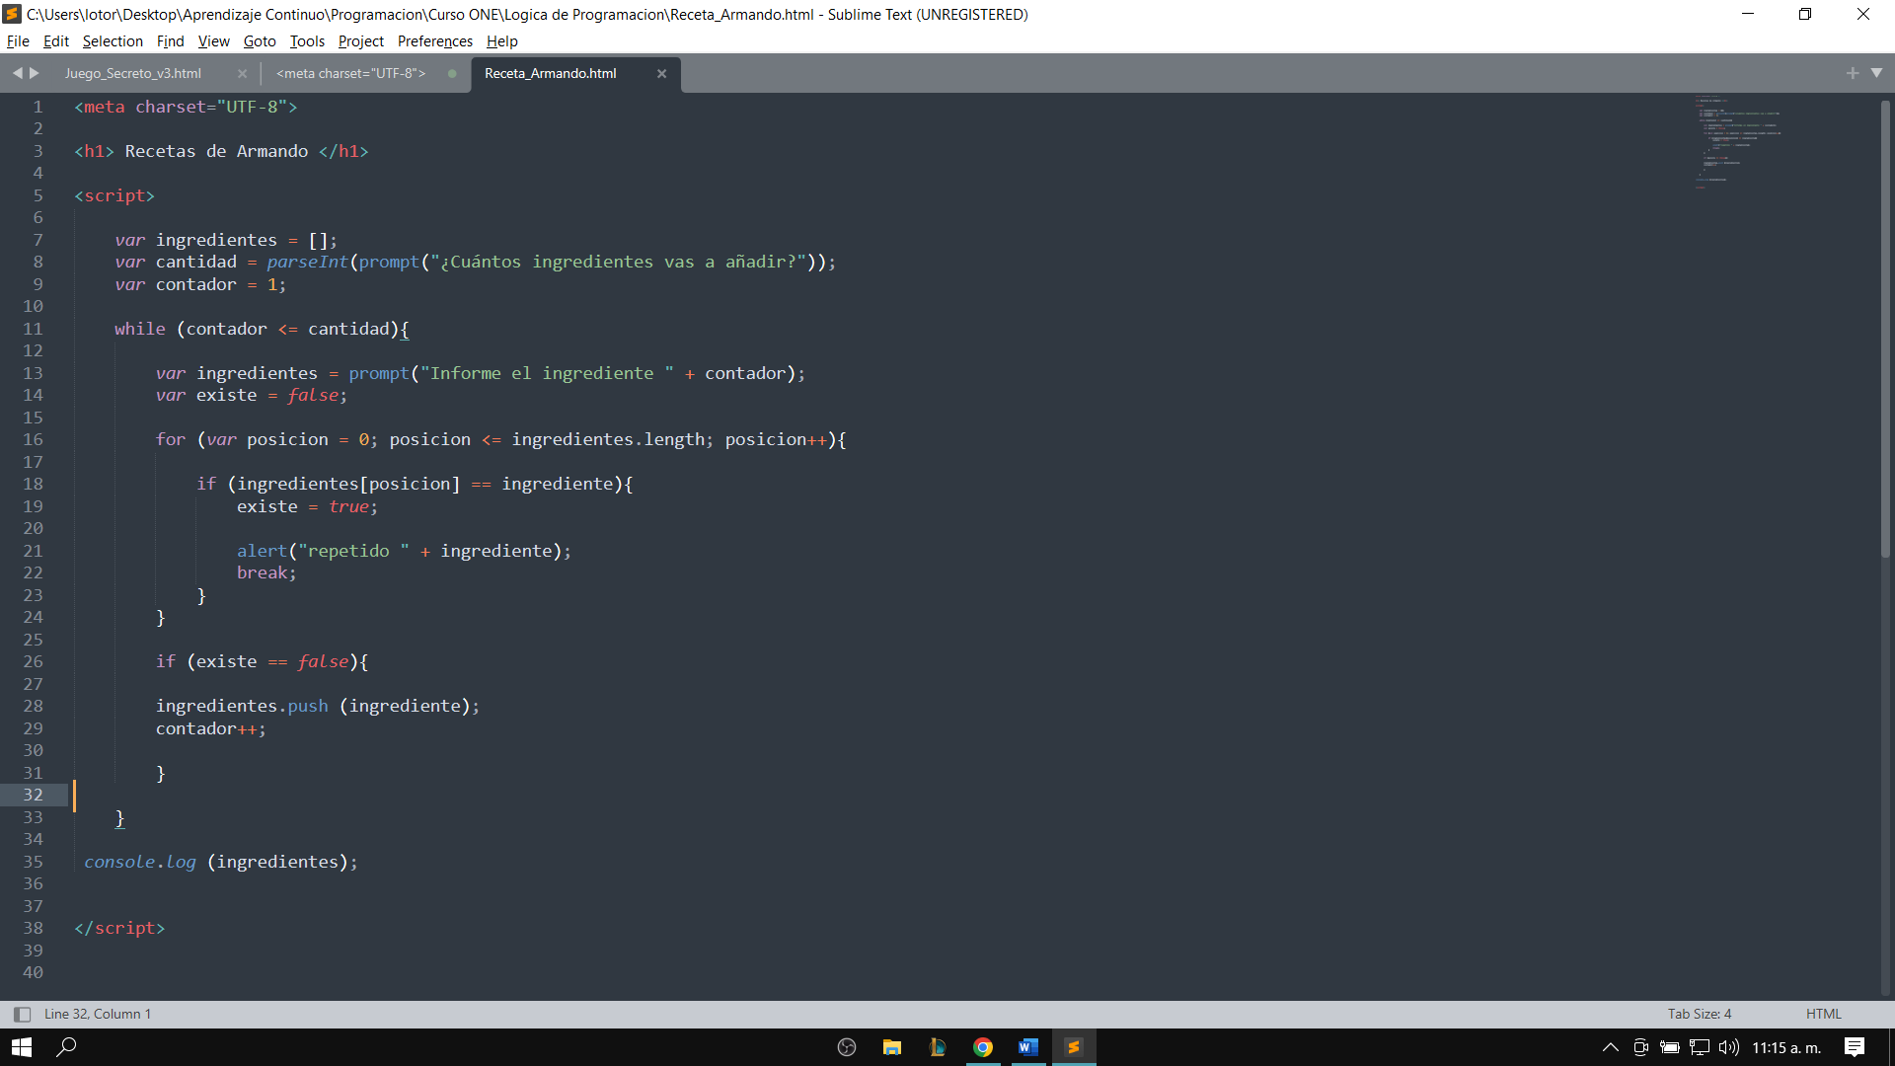Close the Juego_Secreto_v3.html tab
Viewport: 1895px width, 1066px height.
[x=242, y=74]
